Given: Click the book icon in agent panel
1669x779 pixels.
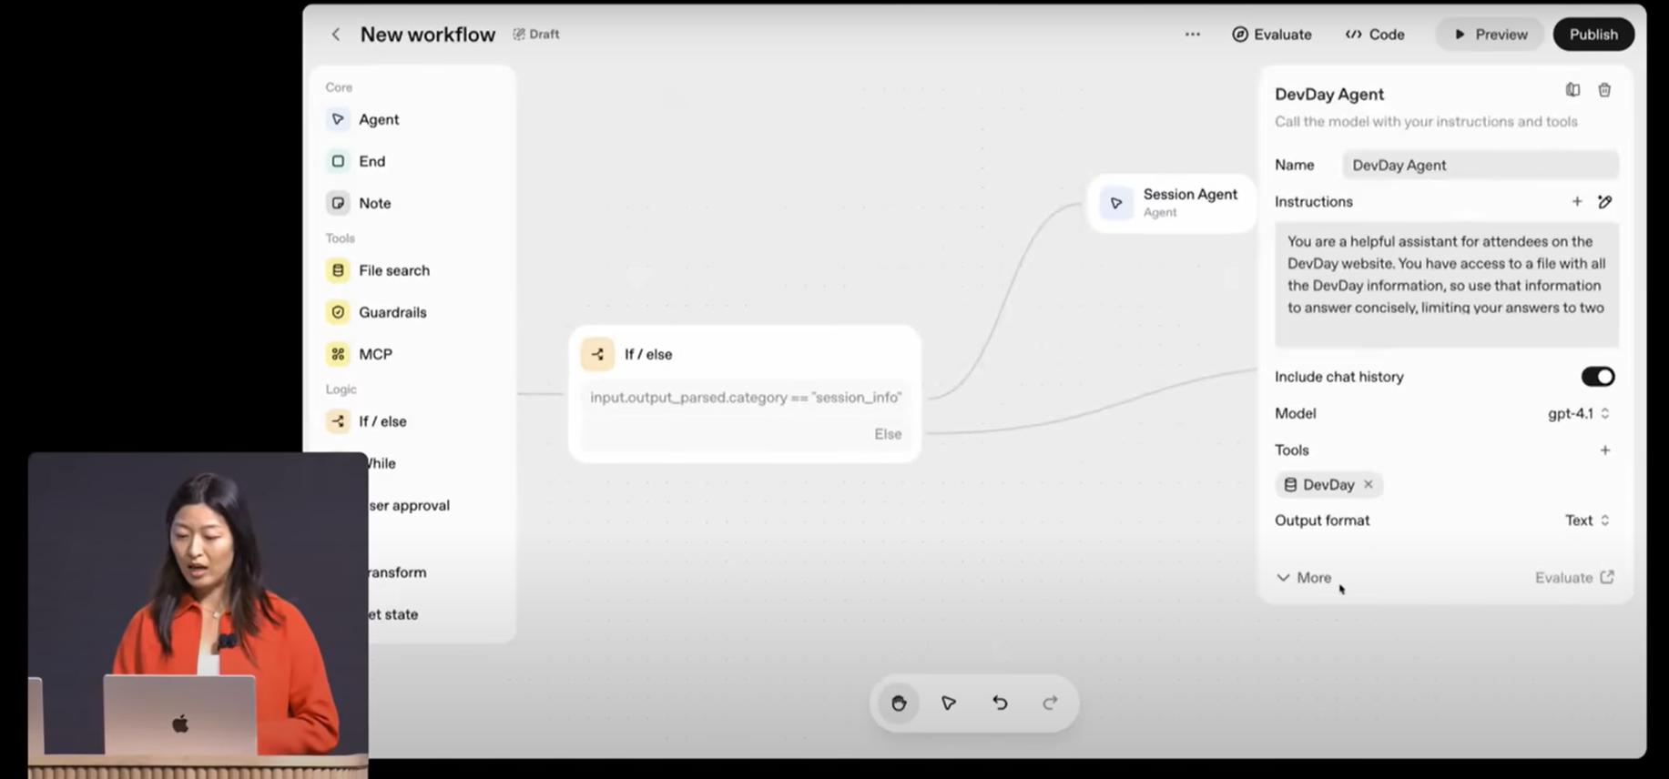Looking at the screenshot, I should pos(1572,90).
